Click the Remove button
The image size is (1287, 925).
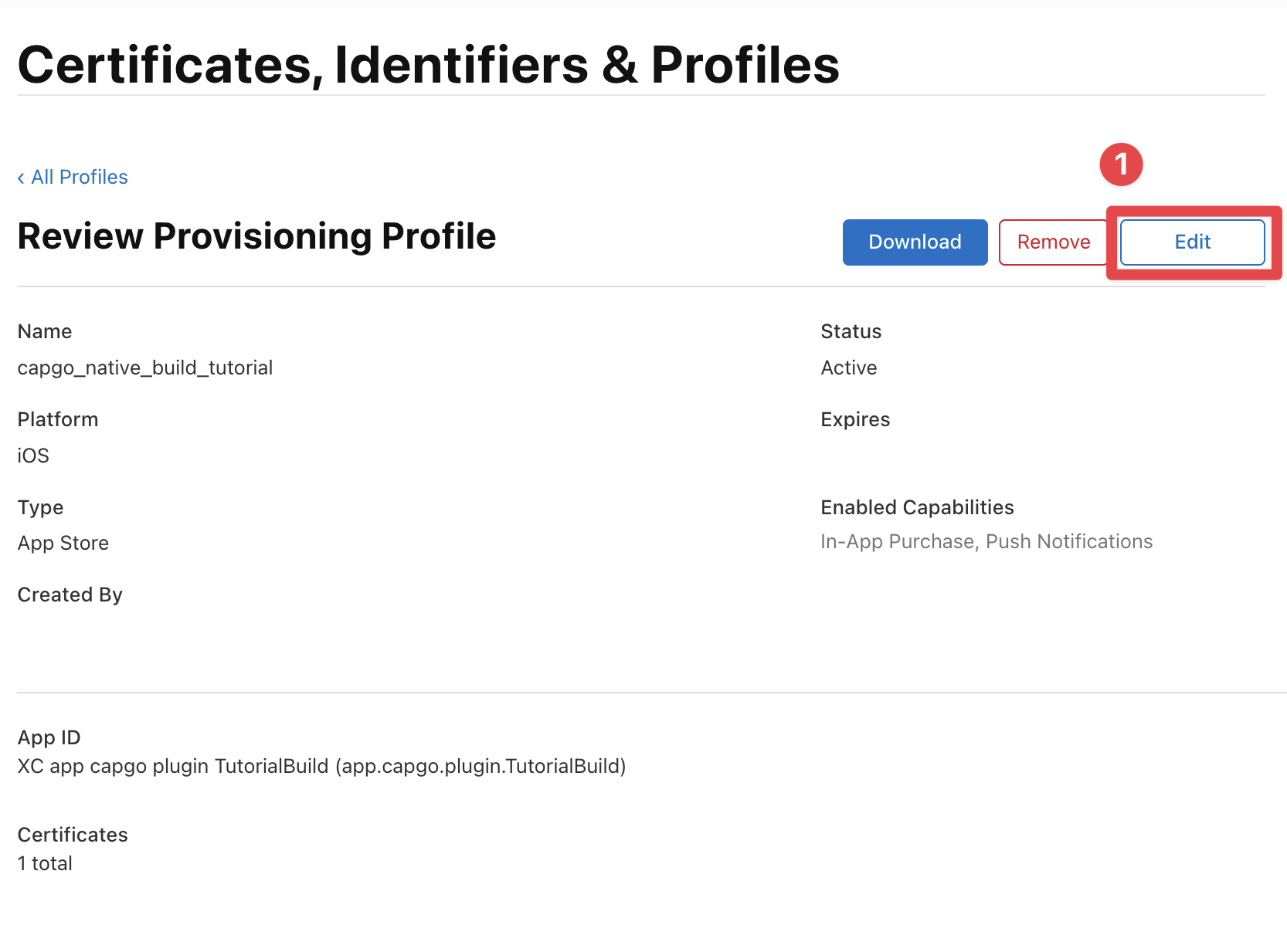(x=1053, y=242)
